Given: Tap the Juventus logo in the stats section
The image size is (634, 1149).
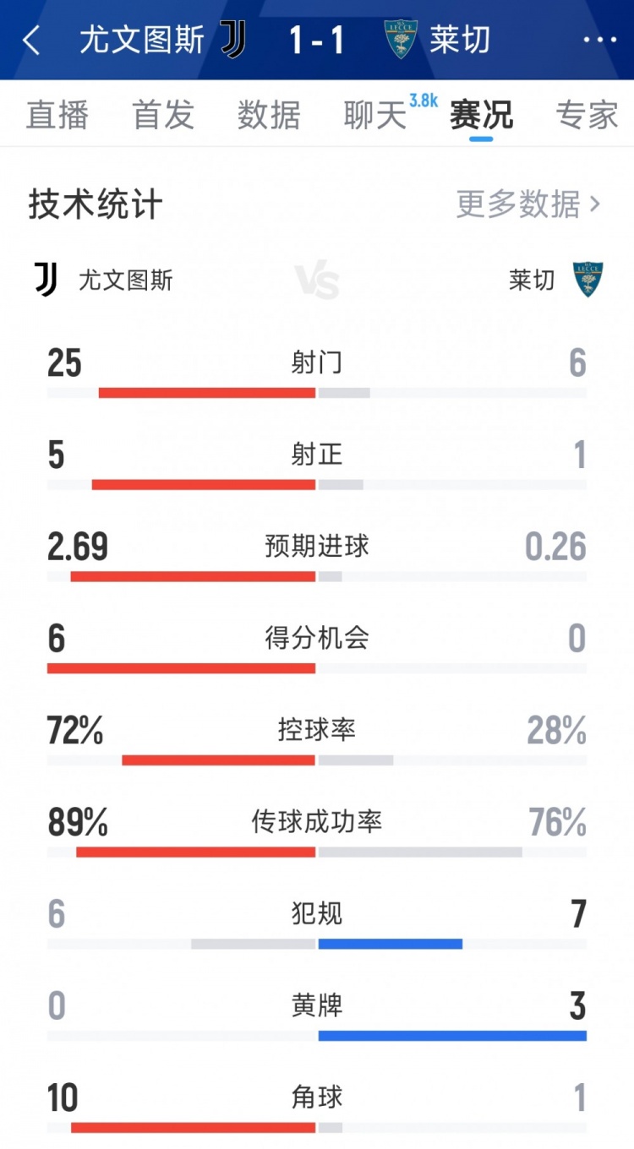Looking at the screenshot, I should tap(46, 280).
